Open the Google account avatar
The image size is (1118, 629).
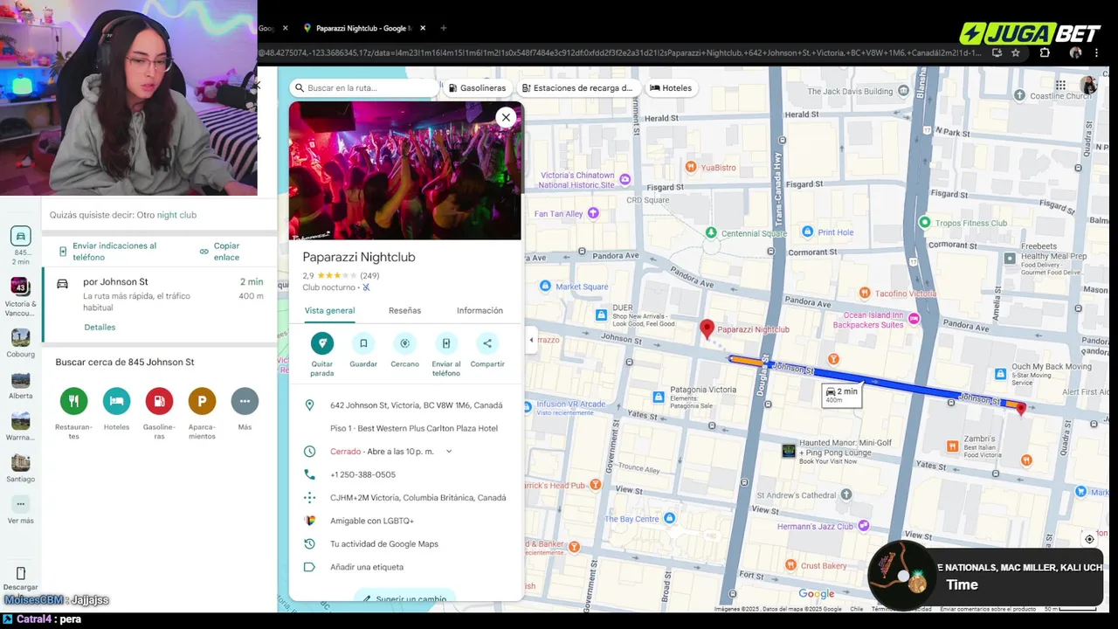pyautogui.click(x=1088, y=86)
